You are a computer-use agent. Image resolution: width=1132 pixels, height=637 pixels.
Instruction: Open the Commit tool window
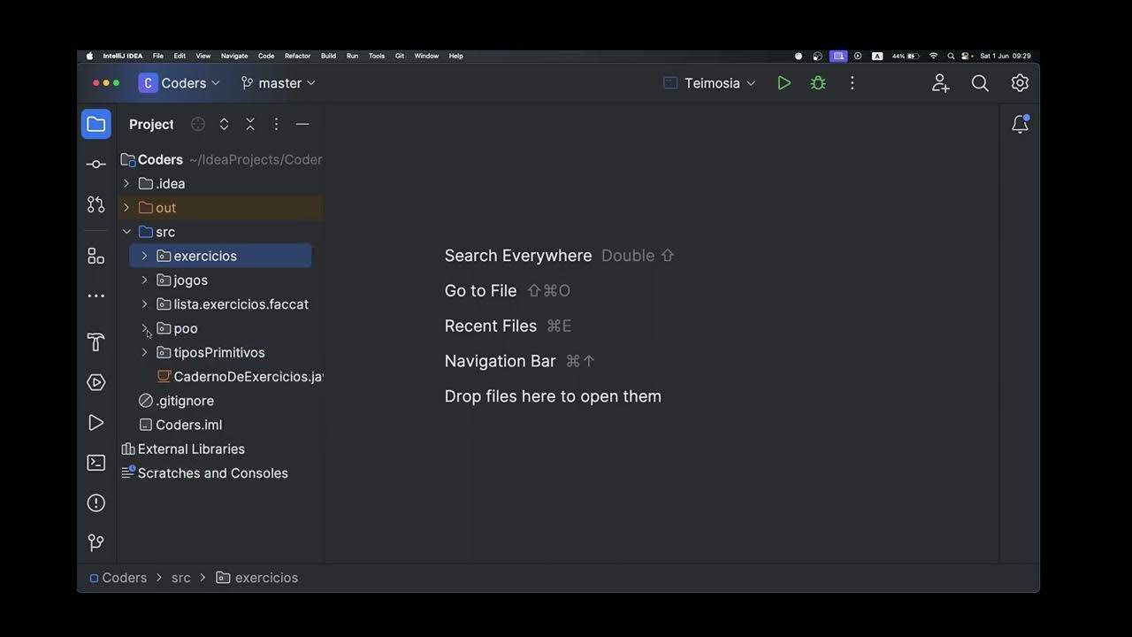(x=96, y=165)
